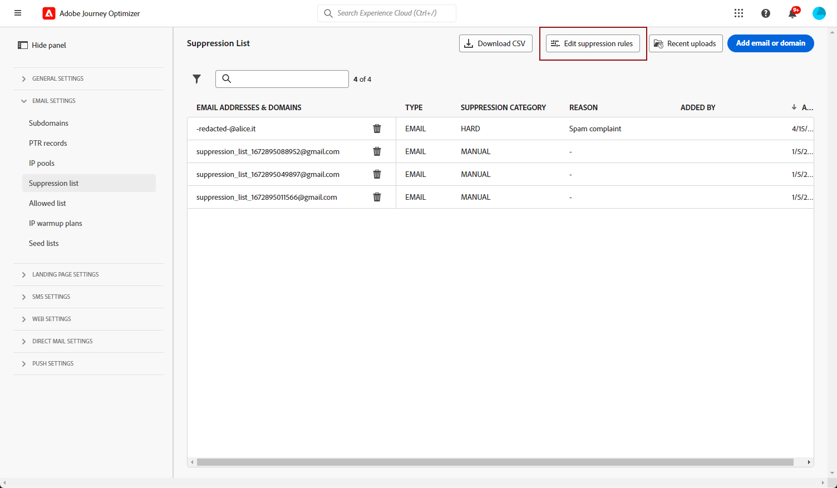Image resolution: width=837 pixels, height=488 pixels.
Task: Click Add email or domain button
Action: (771, 43)
